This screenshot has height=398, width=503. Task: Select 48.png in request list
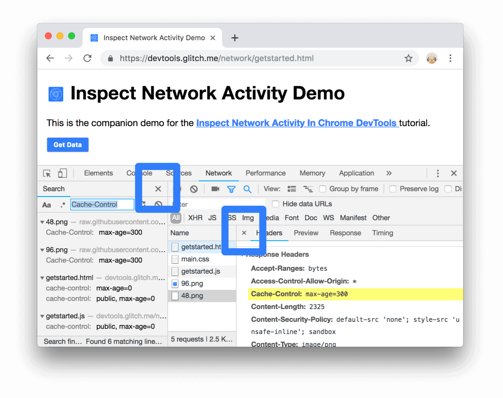[x=202, y=296]
